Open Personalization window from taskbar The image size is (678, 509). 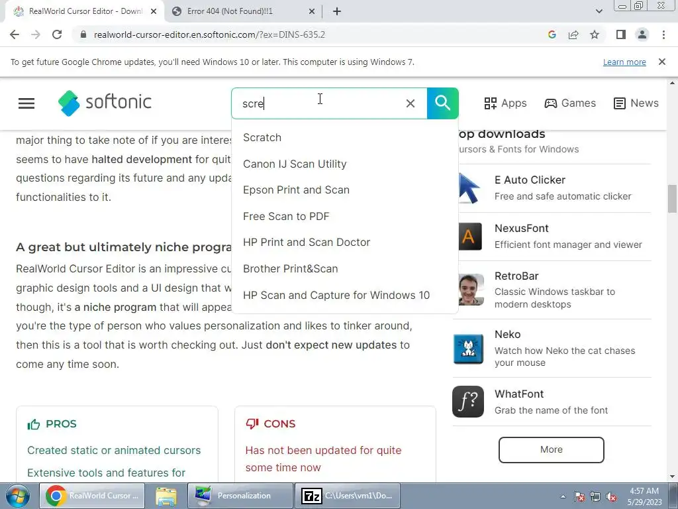tap(240, 496)
